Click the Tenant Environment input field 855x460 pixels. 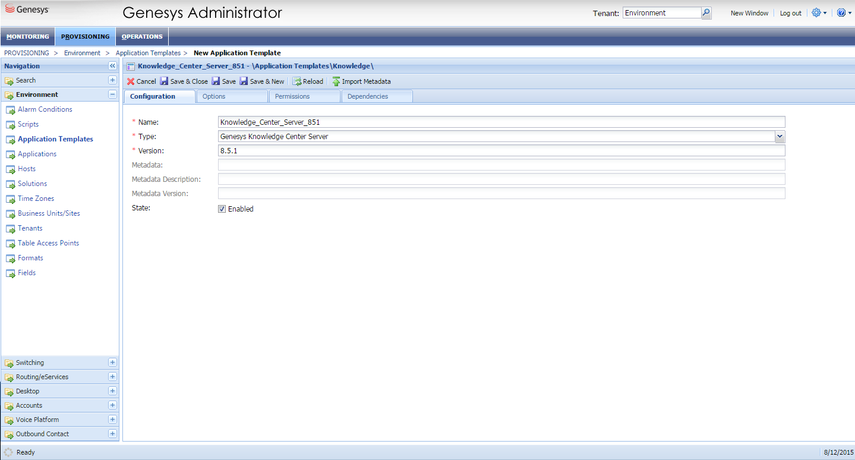(x=662, y=13)
